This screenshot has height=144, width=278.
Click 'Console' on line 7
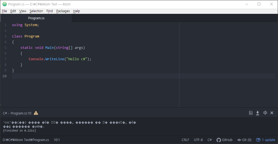coord(36,59)
